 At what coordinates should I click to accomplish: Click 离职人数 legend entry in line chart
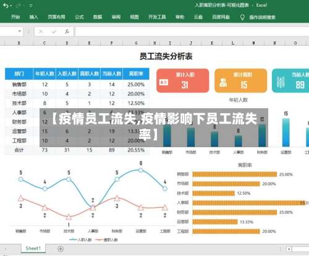point(107,240)
